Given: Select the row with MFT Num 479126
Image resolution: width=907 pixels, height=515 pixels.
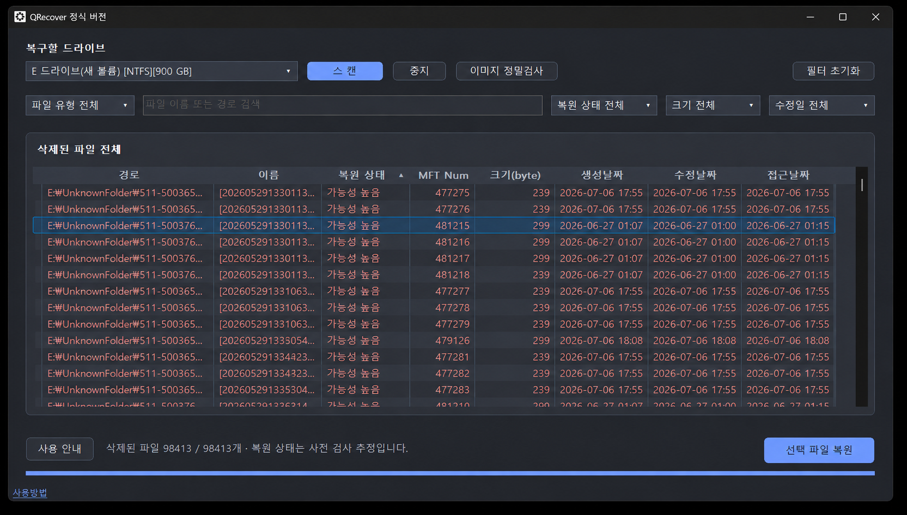Looking at the screenshot, I should [x=434, y=341].
